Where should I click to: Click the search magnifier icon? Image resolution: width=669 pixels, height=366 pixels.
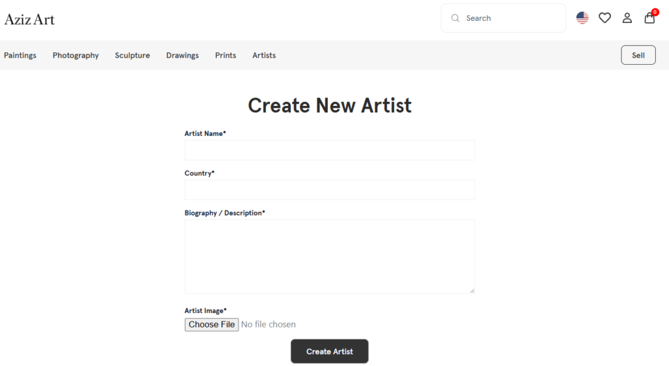pyautogui.click(x=455, y=18)
